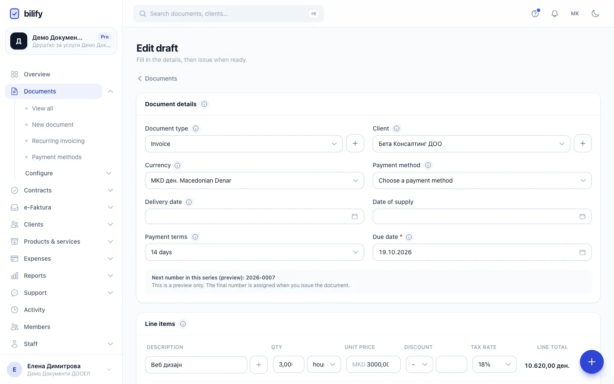614x384 pixels.
Task: Edit the line item description Веб дизајн
Action: pos(196,365)
